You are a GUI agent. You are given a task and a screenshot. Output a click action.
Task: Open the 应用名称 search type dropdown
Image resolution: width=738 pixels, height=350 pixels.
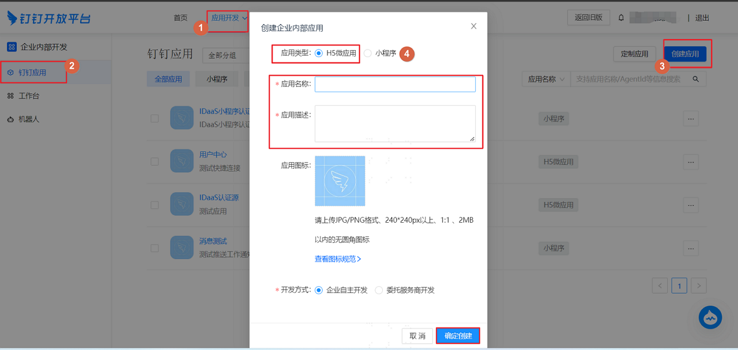tap(545, 79)
